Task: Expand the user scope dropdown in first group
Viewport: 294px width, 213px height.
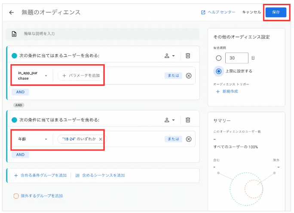Action: 170,56
